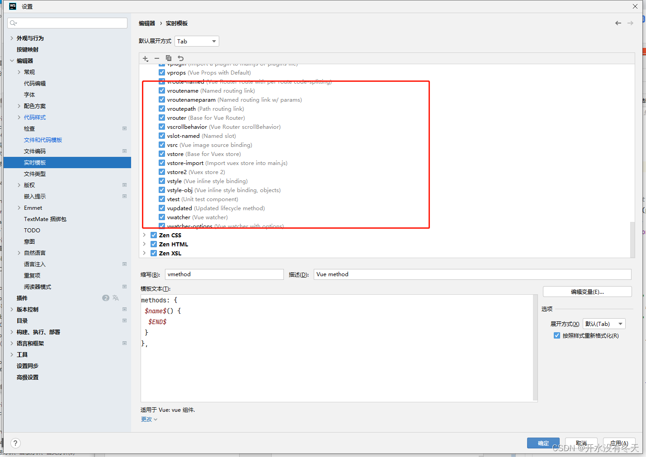Click the project-level icon beside 语言注入
This screenshot has width=646, height=457.
click(124, 264)
